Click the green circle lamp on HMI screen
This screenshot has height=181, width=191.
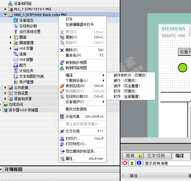[182, 68]
